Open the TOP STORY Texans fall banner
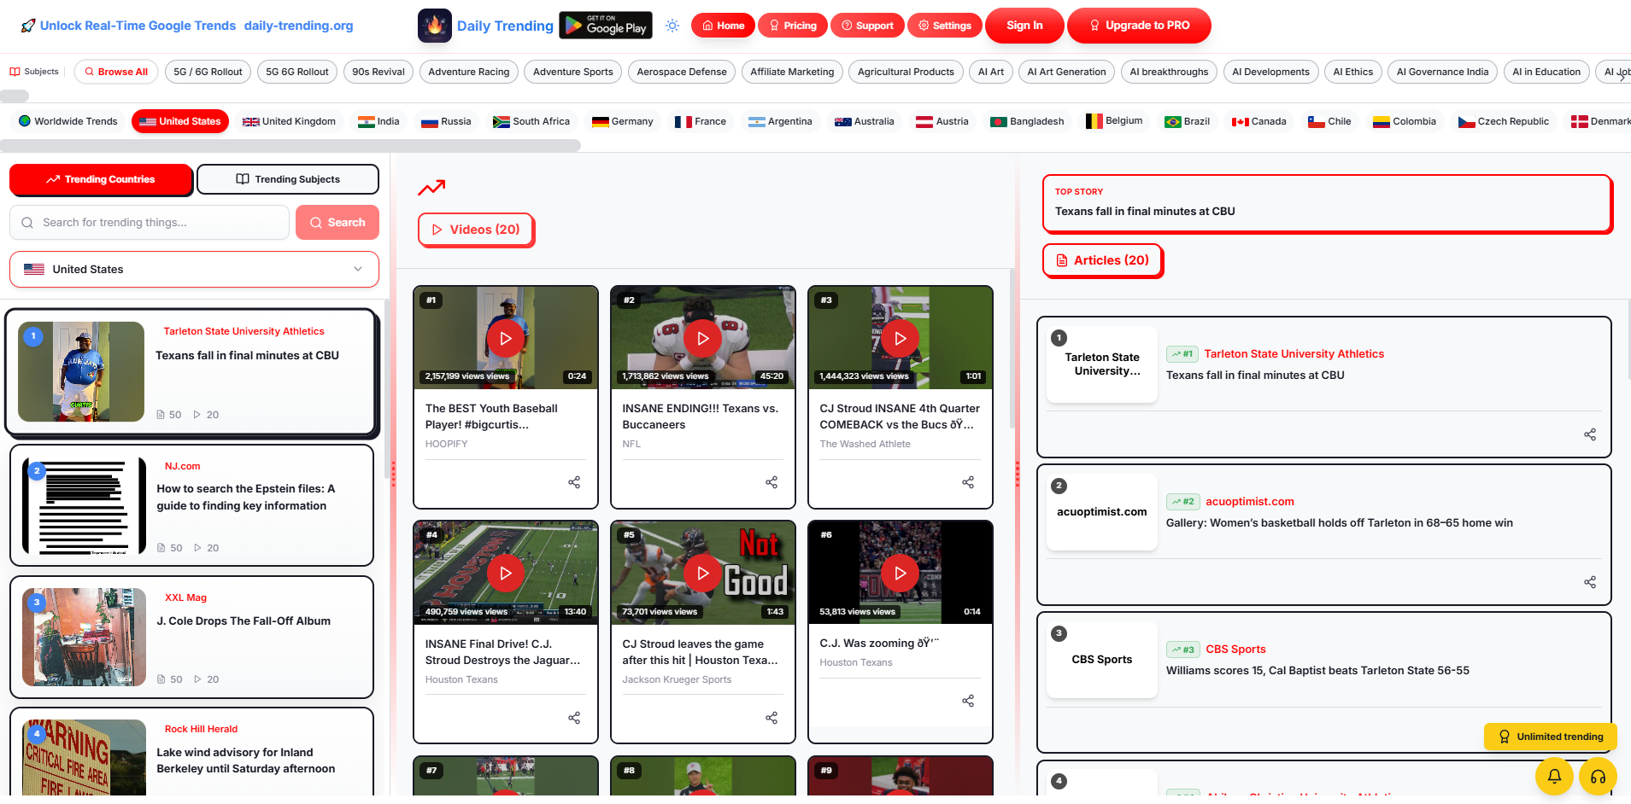This screenshot has width=1631, height=804. point(1328,203)
